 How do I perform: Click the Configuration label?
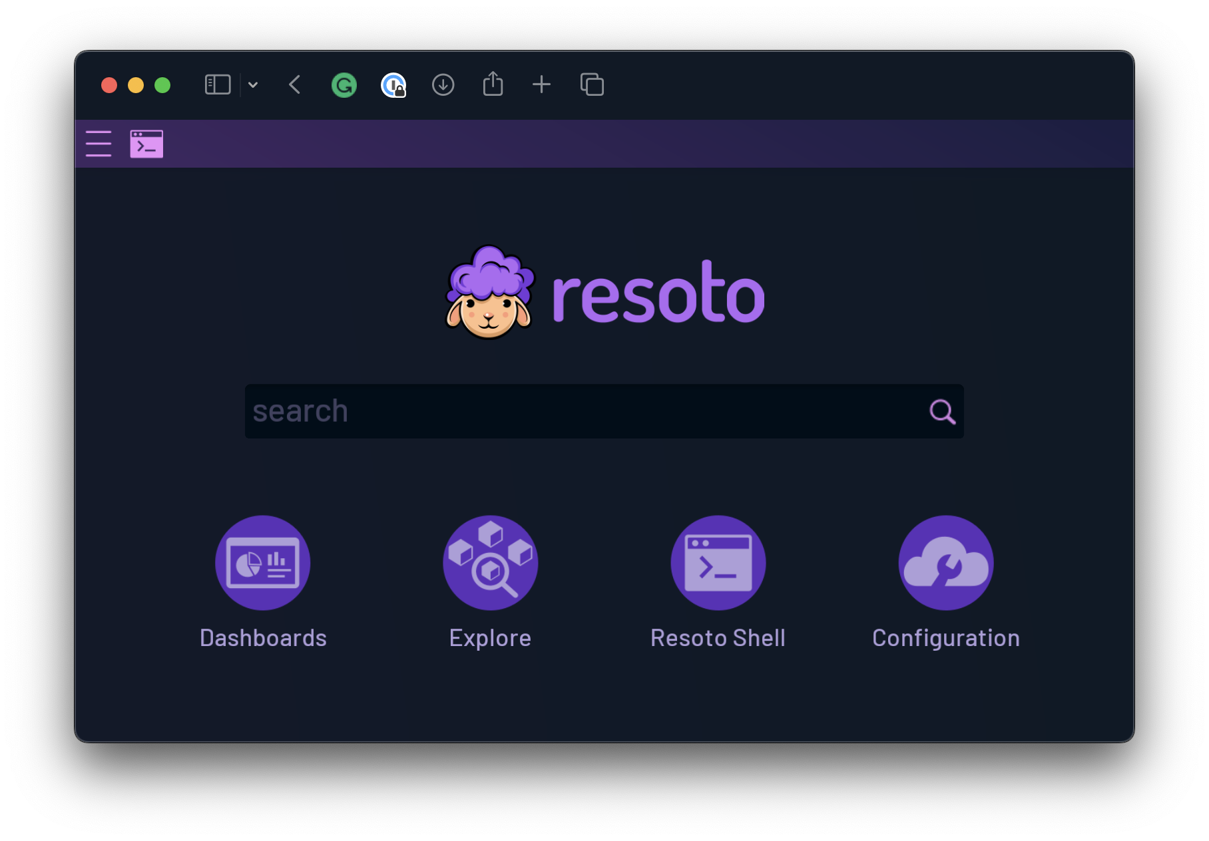tap(946, 638)
